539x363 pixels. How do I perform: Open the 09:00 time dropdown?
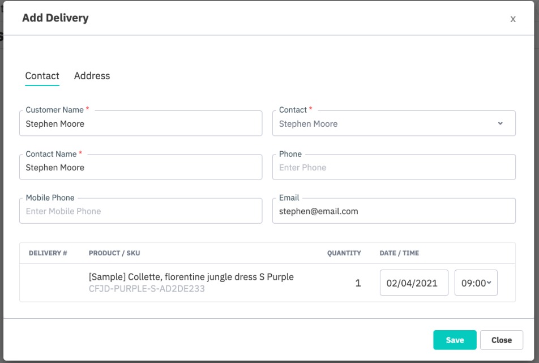(476, 283)
